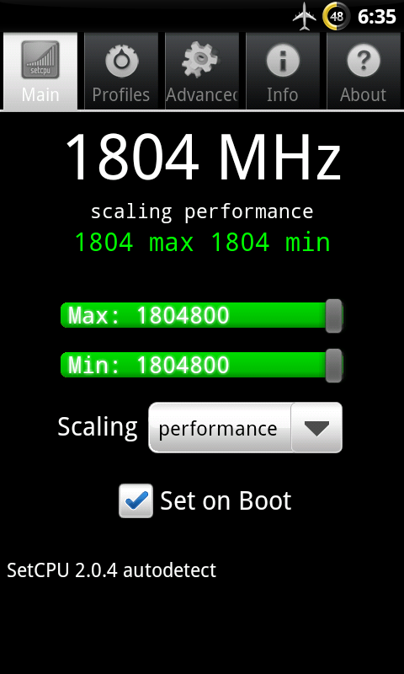The image size is (404, 674).
Task: Tap the Info 'i' circle icon
Action: (x=283, y=59)
